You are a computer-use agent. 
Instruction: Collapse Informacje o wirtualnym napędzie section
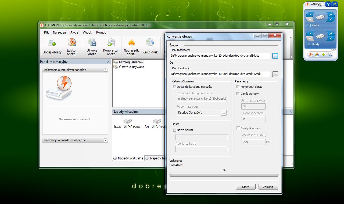click(x=105, y=70)
